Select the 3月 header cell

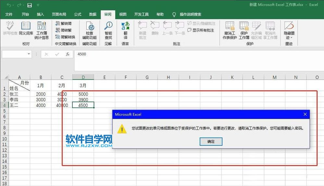(x=83, y=85)
